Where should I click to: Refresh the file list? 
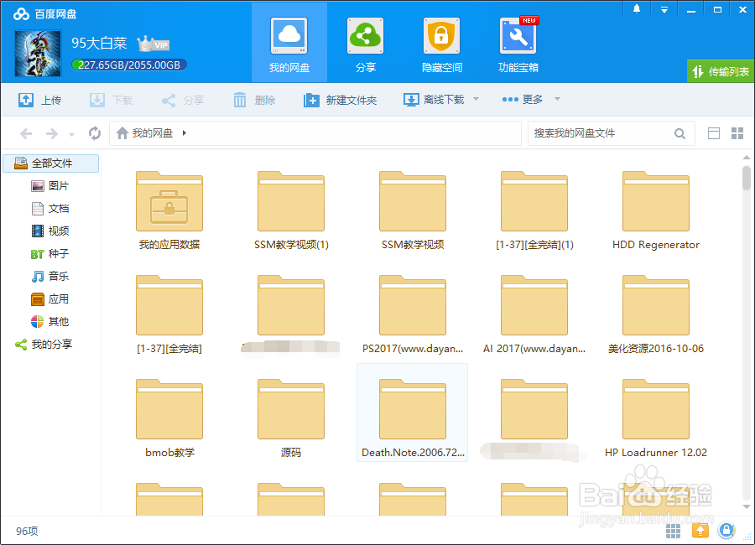click(95, 132)
